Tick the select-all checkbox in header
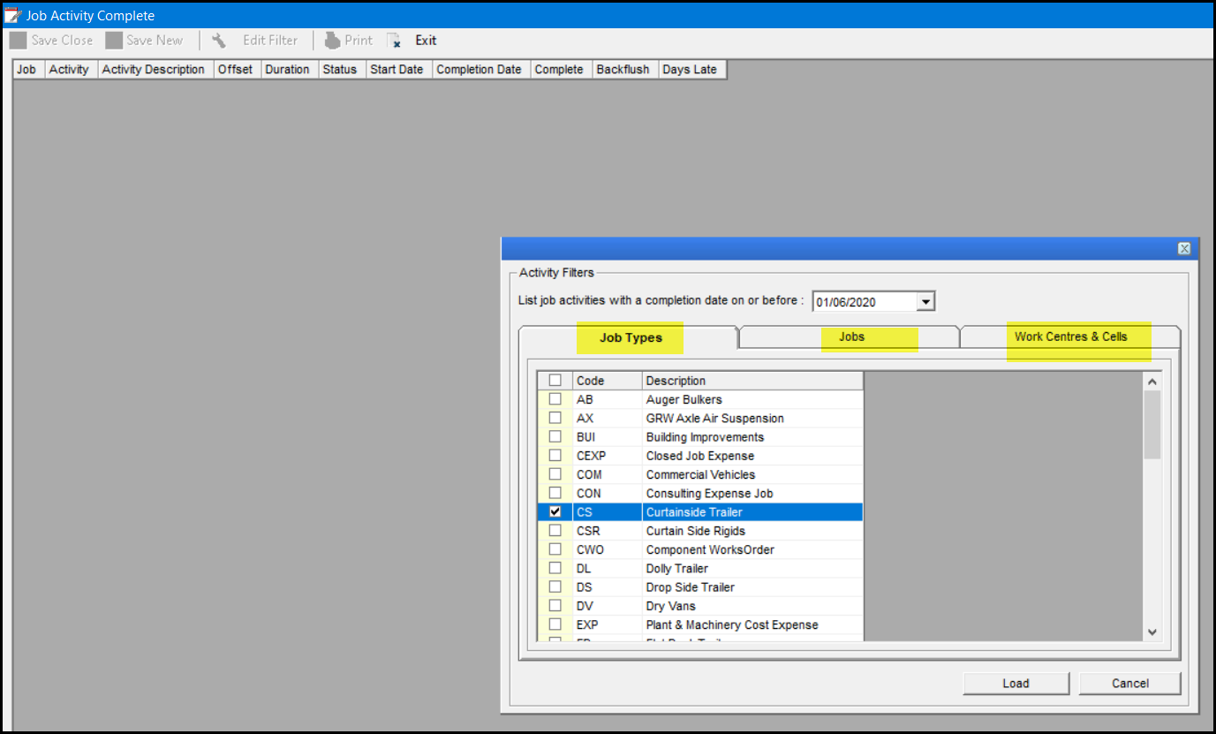 click(x=555, y=381)
